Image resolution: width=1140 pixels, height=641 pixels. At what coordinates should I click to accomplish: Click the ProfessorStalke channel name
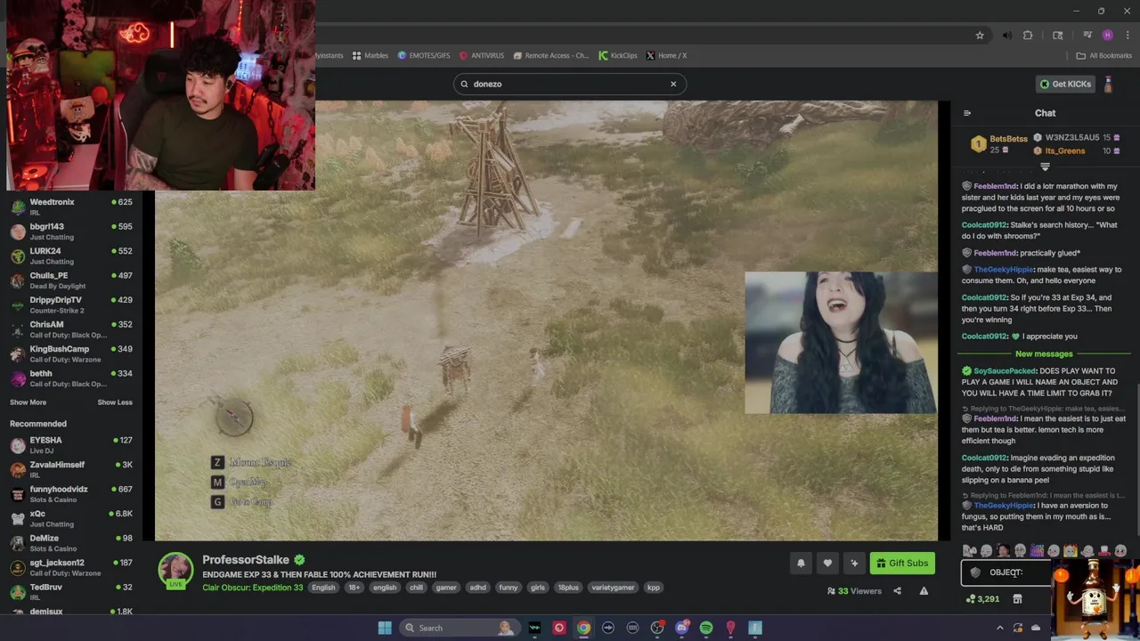click(246, 560)
